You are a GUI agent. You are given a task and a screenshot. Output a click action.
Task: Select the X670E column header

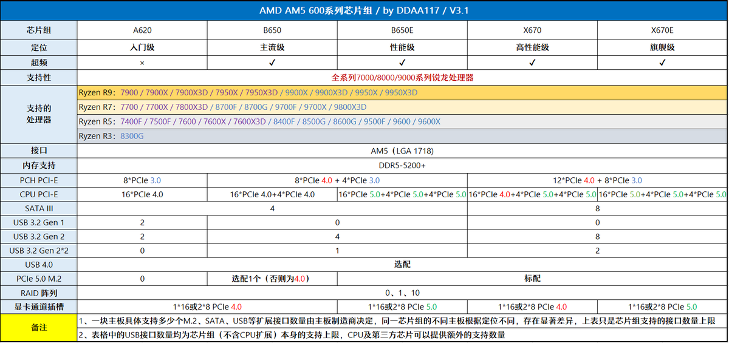pyautogui.click(x=662, y=30)
